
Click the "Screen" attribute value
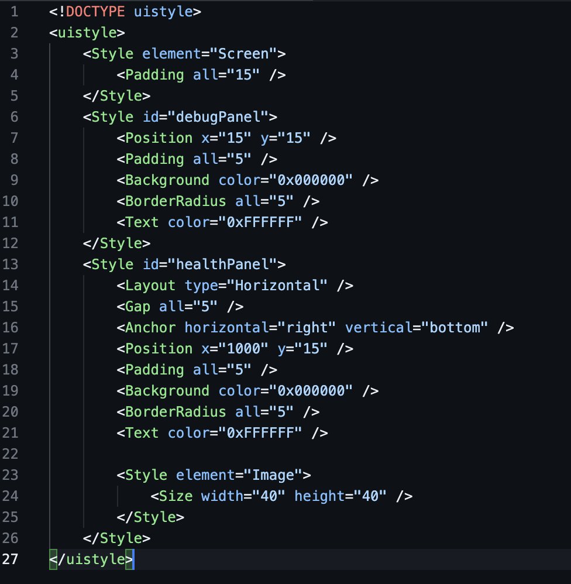[x=243, y=54]
